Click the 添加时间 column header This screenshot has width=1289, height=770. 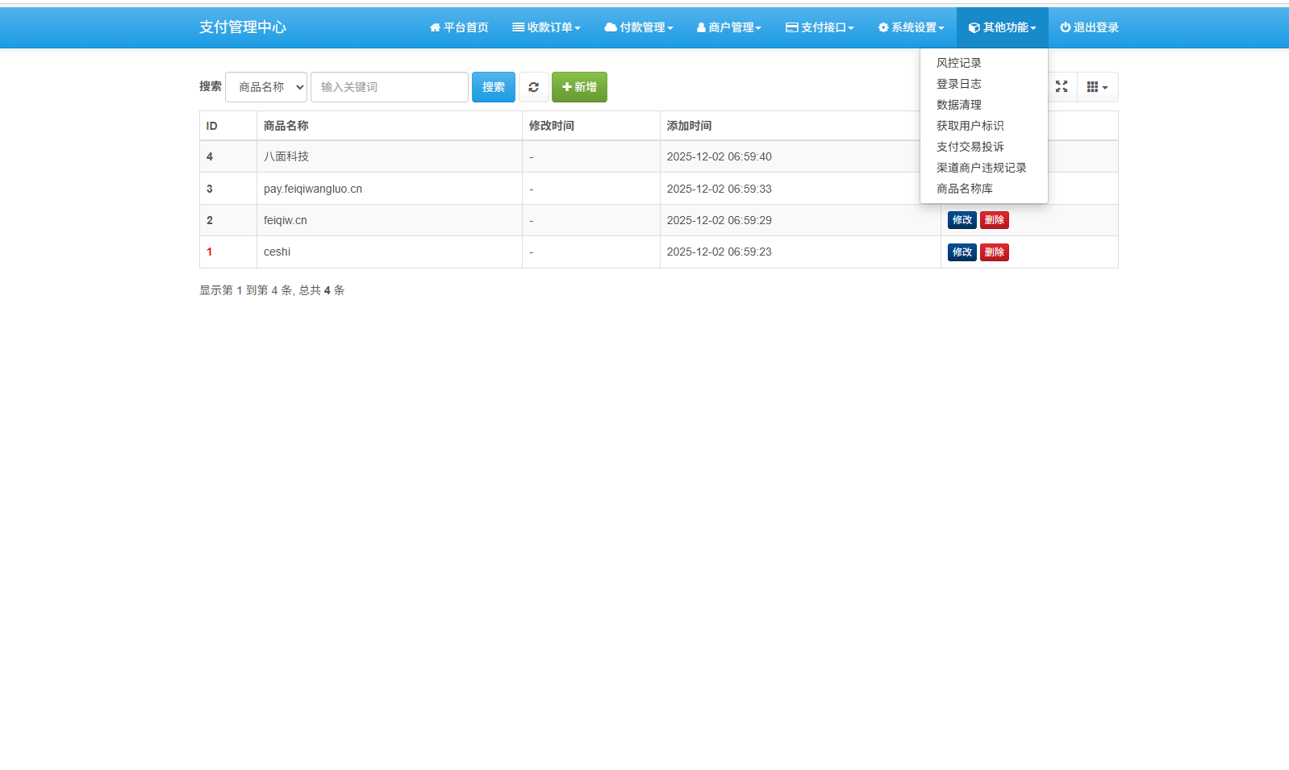click(800, 126)
